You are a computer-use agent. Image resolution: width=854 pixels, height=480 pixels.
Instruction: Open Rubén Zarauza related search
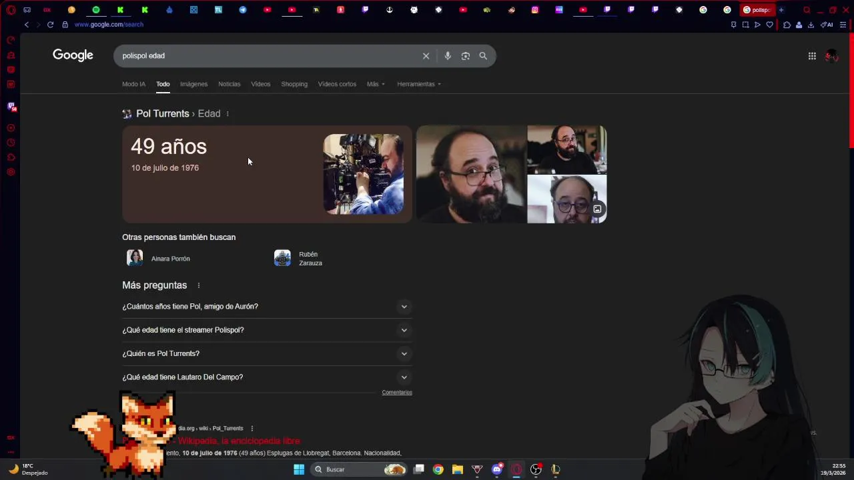[x=299, y=259]
